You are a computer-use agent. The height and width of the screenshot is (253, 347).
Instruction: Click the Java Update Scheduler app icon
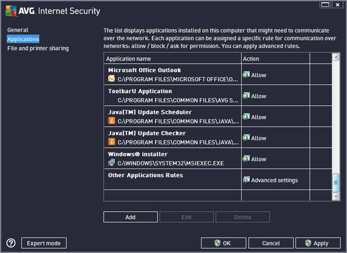point(111,121)
